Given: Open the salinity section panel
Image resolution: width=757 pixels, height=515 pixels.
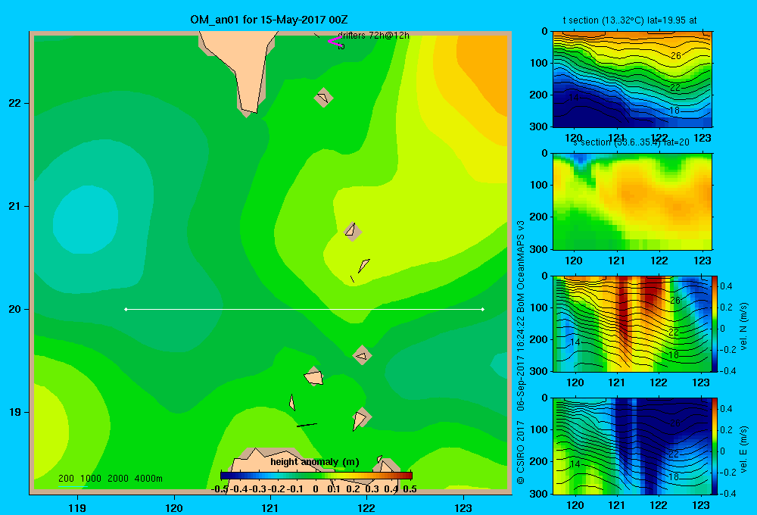Looking at the screenshot, I should click(x=632, y=201).
